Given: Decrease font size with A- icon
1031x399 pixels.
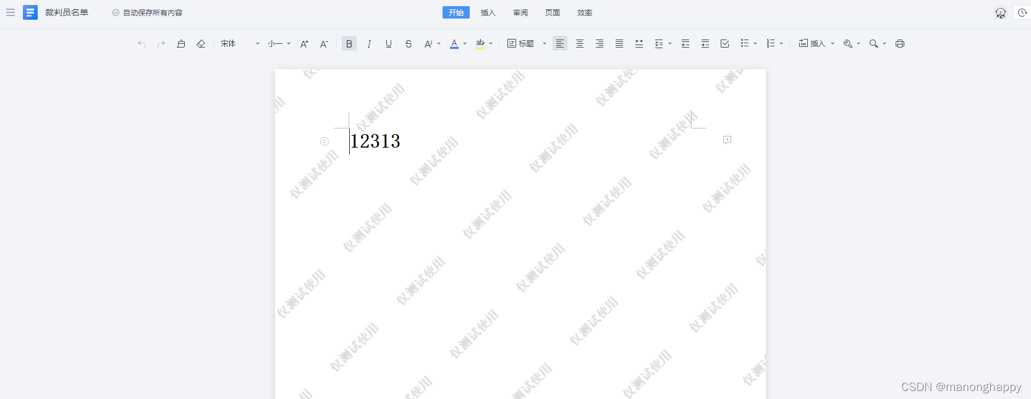Looking at the screenshot, I should click(324, 44).
